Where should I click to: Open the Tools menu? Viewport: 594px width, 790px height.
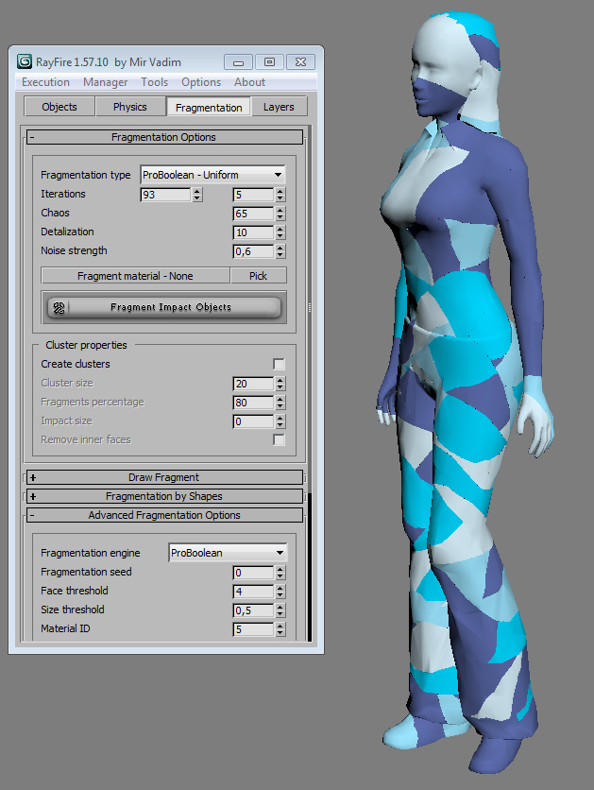tap(154, 82)
